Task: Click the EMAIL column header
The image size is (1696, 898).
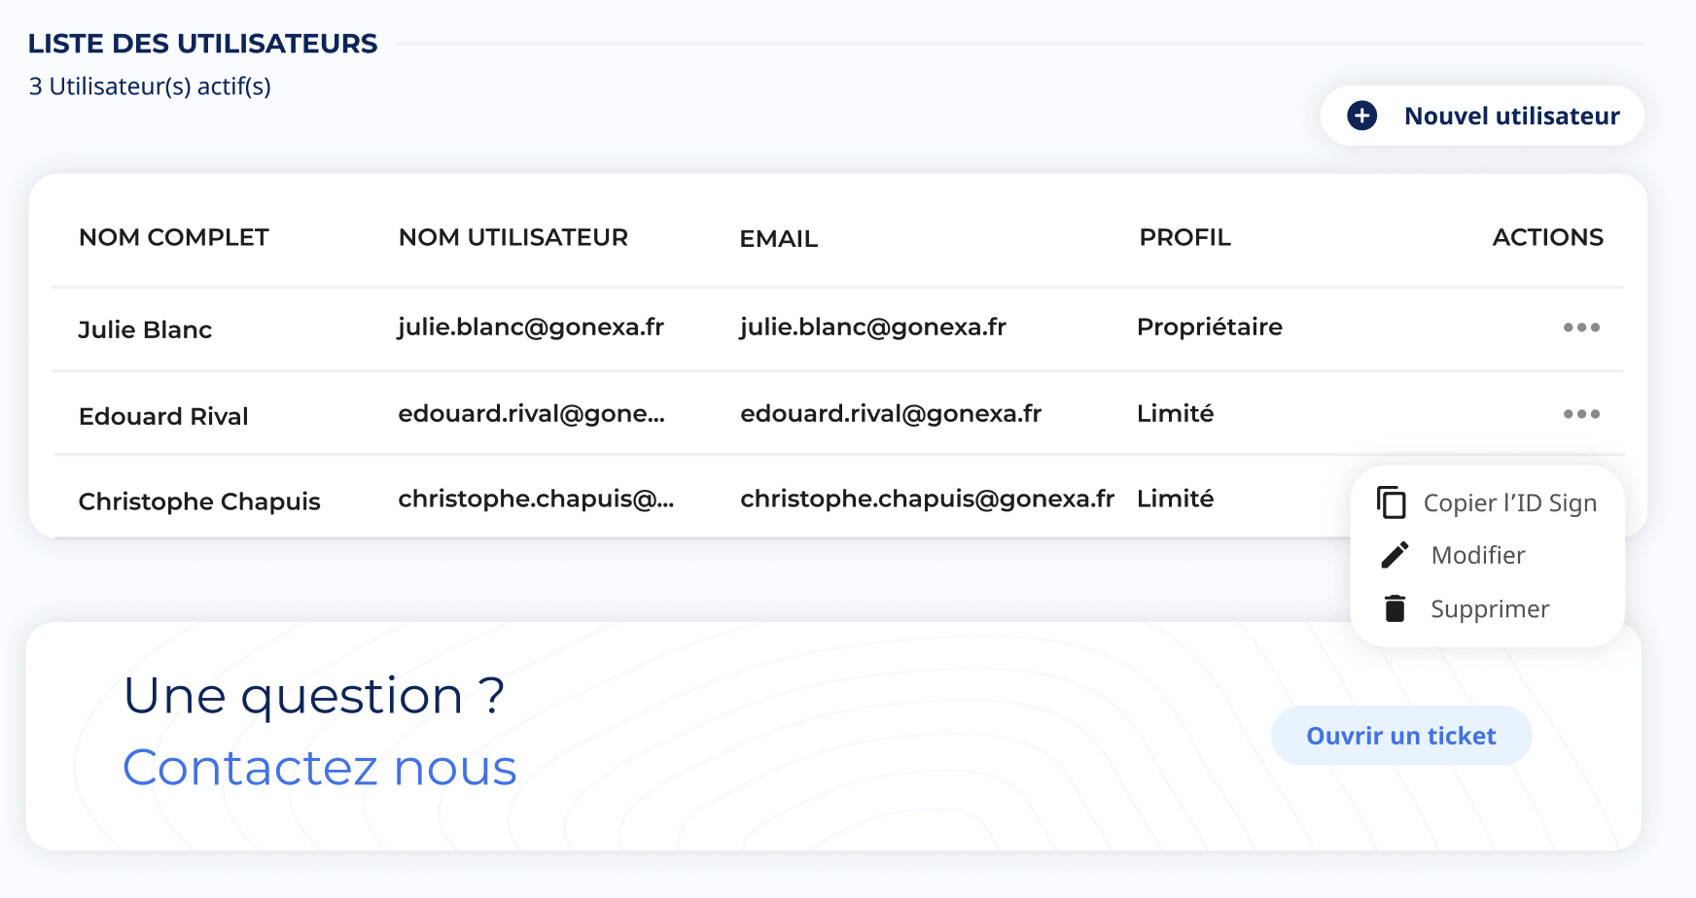Action: [x=779, y=238]
